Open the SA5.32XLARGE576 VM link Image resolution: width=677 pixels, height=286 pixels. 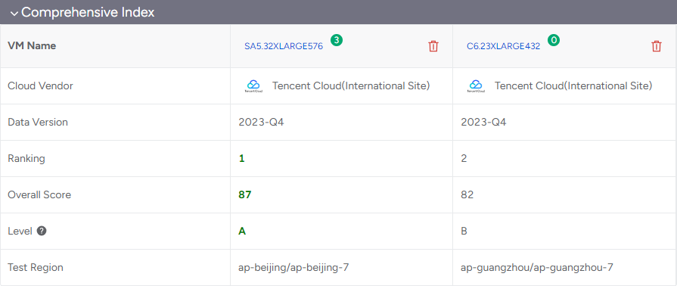click(284, 47)
